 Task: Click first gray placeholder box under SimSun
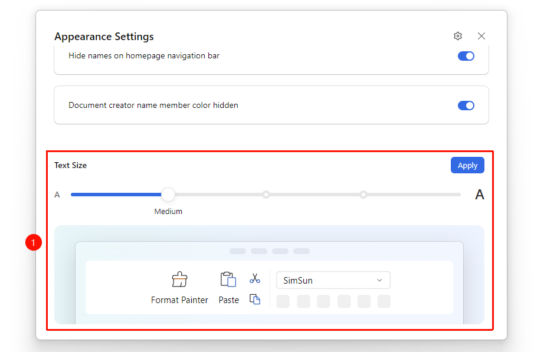pos(283,301)
